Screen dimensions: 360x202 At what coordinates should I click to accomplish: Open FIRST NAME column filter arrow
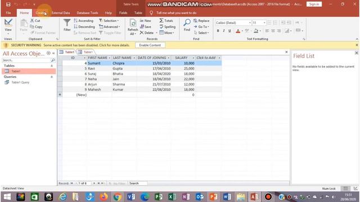(110, 58)
